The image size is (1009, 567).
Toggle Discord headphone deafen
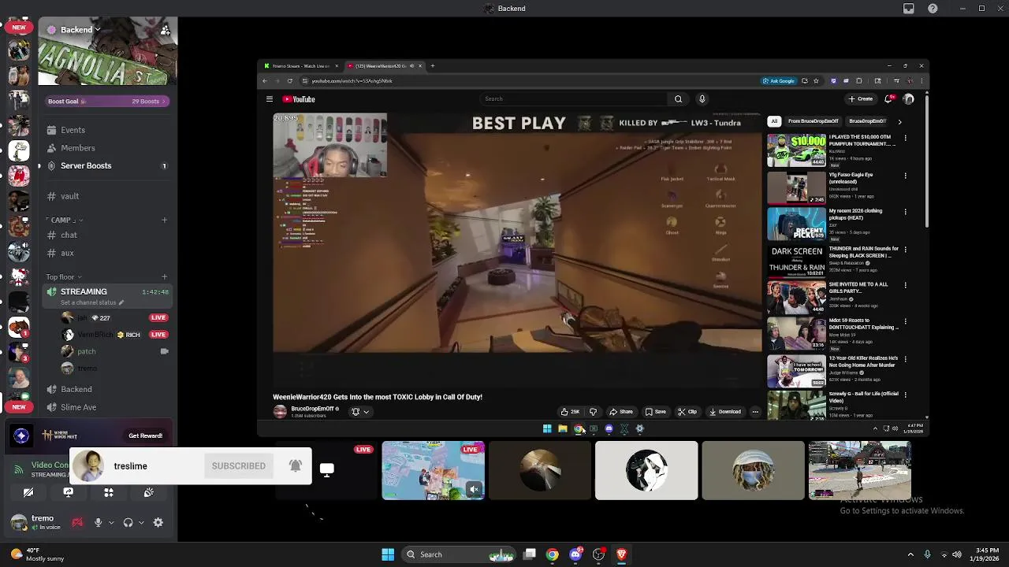(x=128, y=523)
